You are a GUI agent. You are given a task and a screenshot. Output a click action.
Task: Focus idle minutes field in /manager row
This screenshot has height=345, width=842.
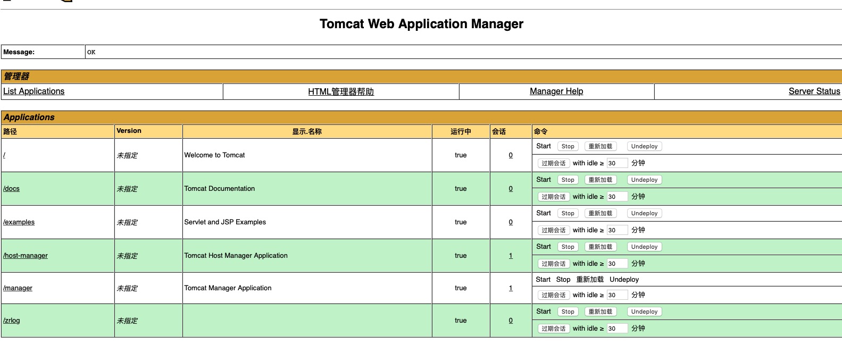pos(617,295)
